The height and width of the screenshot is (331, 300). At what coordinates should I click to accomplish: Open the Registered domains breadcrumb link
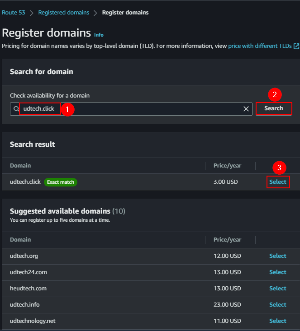coord(63,13)
